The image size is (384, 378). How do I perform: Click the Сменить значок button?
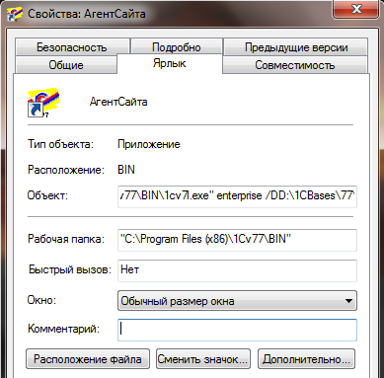click(x=203, y=359)
